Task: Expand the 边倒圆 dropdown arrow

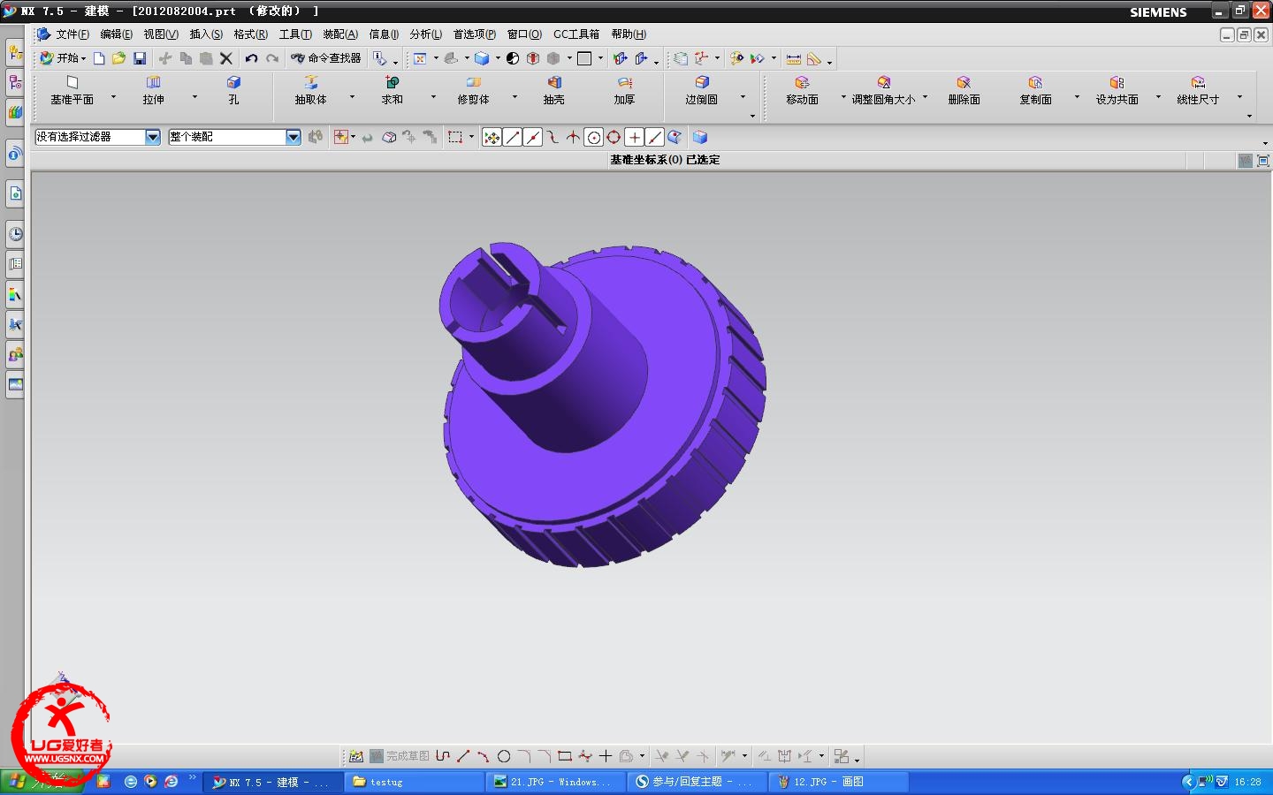Action: click(x=743, y=96)
